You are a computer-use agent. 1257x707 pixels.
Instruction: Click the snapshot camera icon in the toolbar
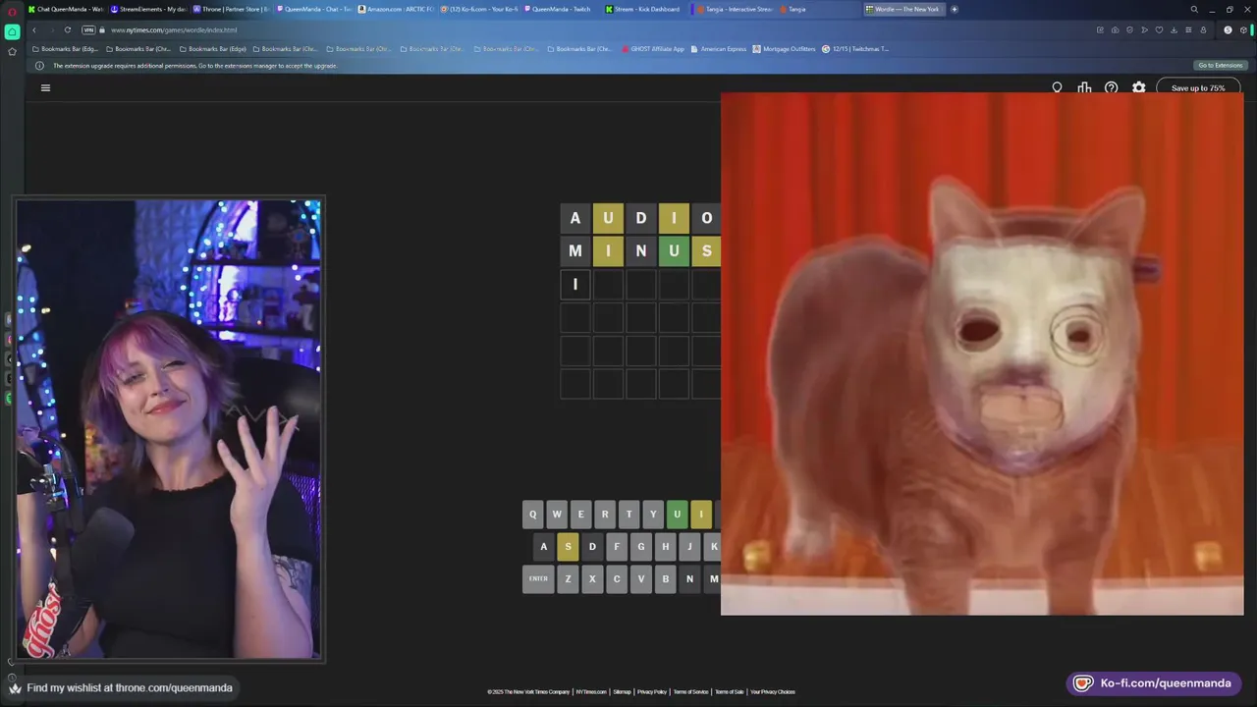[x=1115, y=29]
